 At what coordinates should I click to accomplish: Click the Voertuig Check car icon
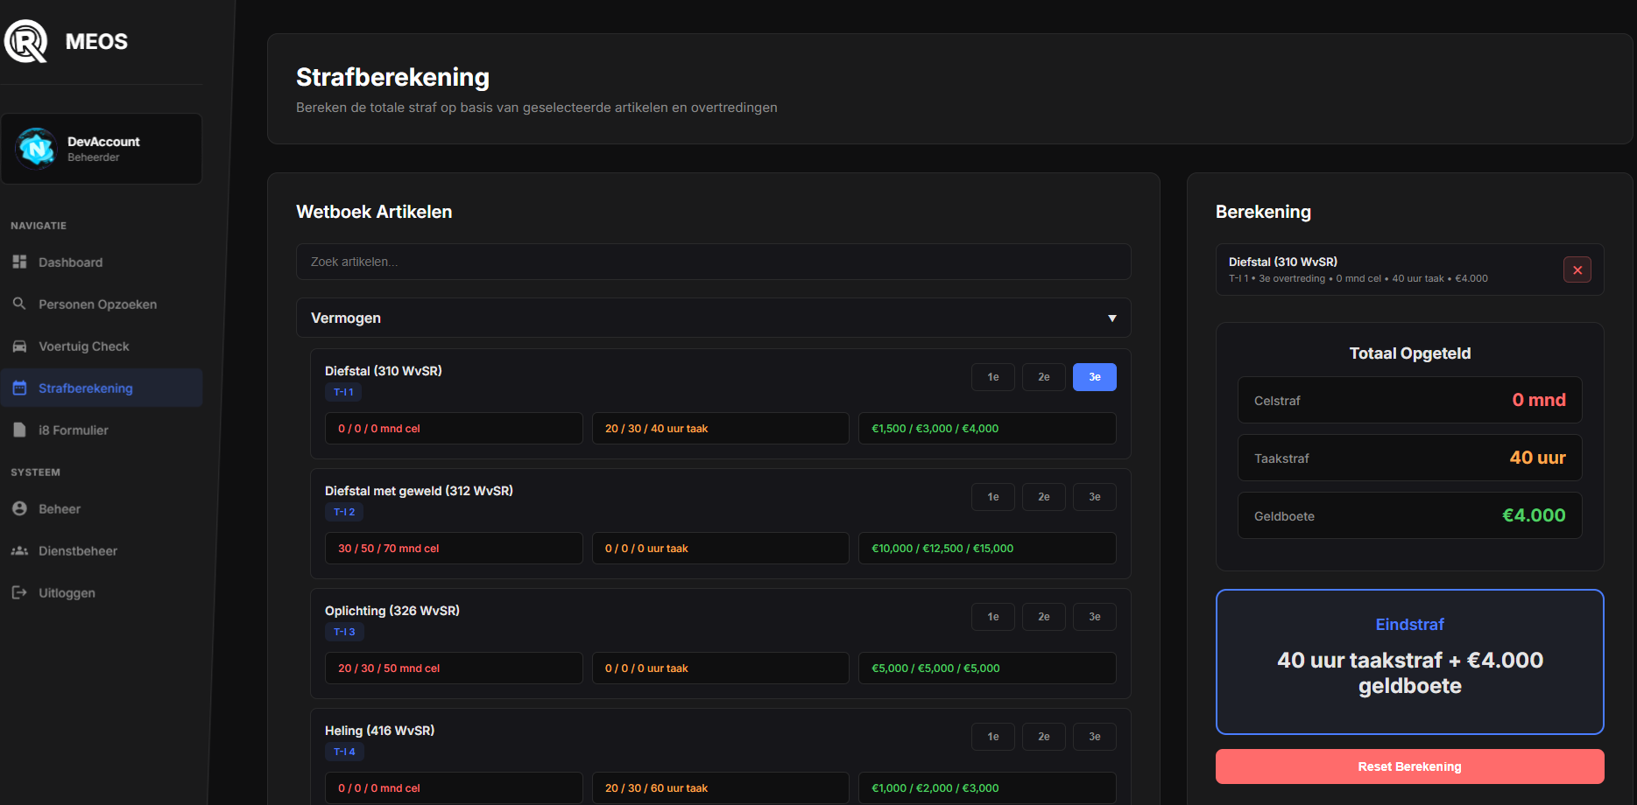19,346
